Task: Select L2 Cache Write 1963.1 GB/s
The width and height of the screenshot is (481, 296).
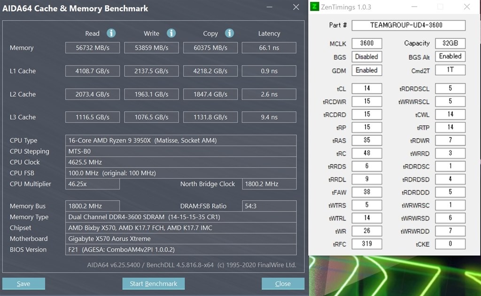Action: point(151,94)
